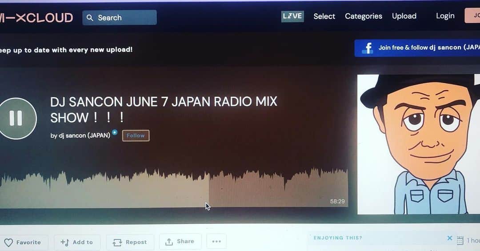Share this mix
Image resolution: width=480 pixels, height=251 pixels.
(x=180, y=242)
